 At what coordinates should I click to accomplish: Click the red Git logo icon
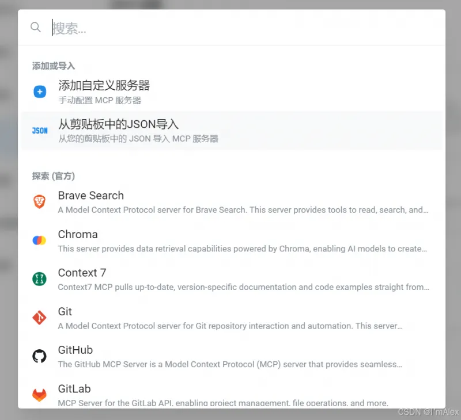pyautogui.click(x=39, y=318)
